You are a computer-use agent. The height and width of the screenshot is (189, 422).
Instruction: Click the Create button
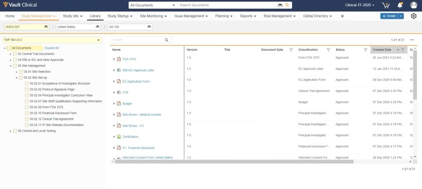(389, 16)
